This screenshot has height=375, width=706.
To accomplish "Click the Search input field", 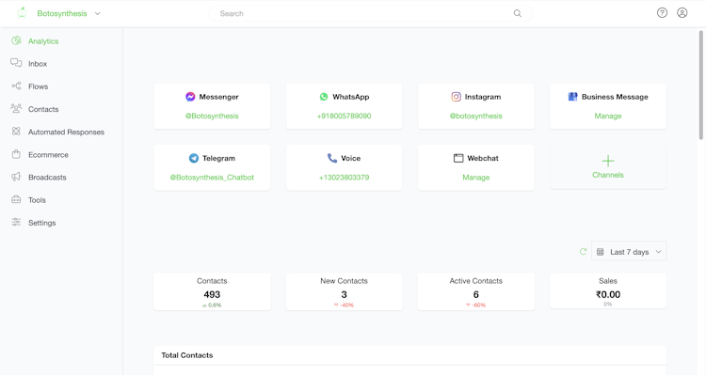I will click(370, 13).
